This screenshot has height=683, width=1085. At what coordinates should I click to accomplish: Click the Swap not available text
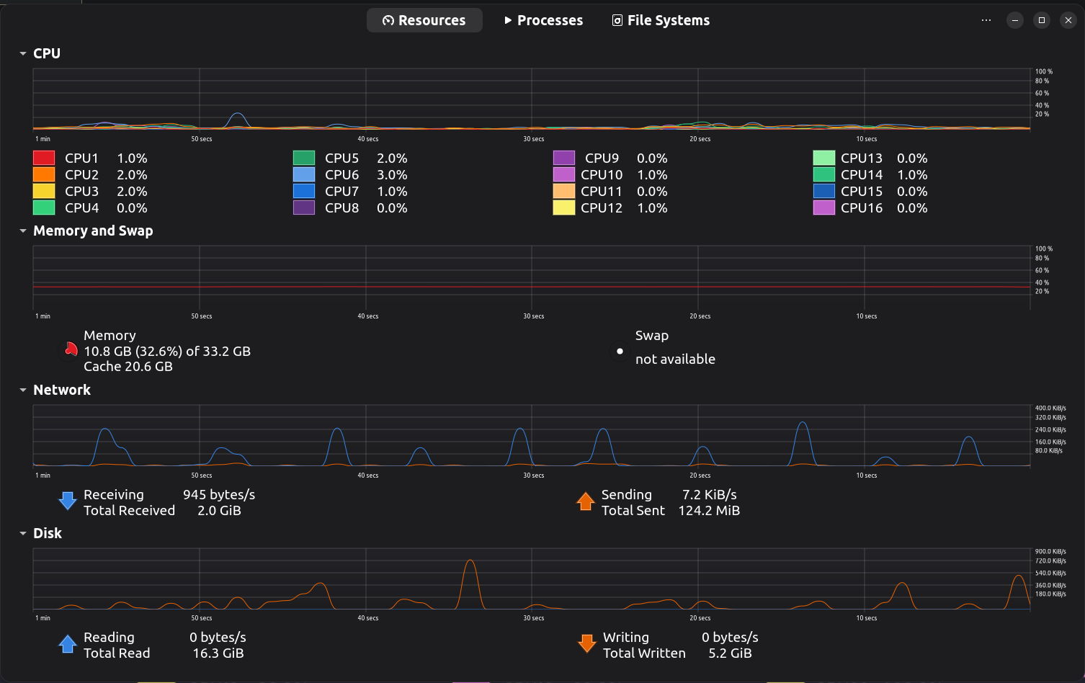point(675,360)
